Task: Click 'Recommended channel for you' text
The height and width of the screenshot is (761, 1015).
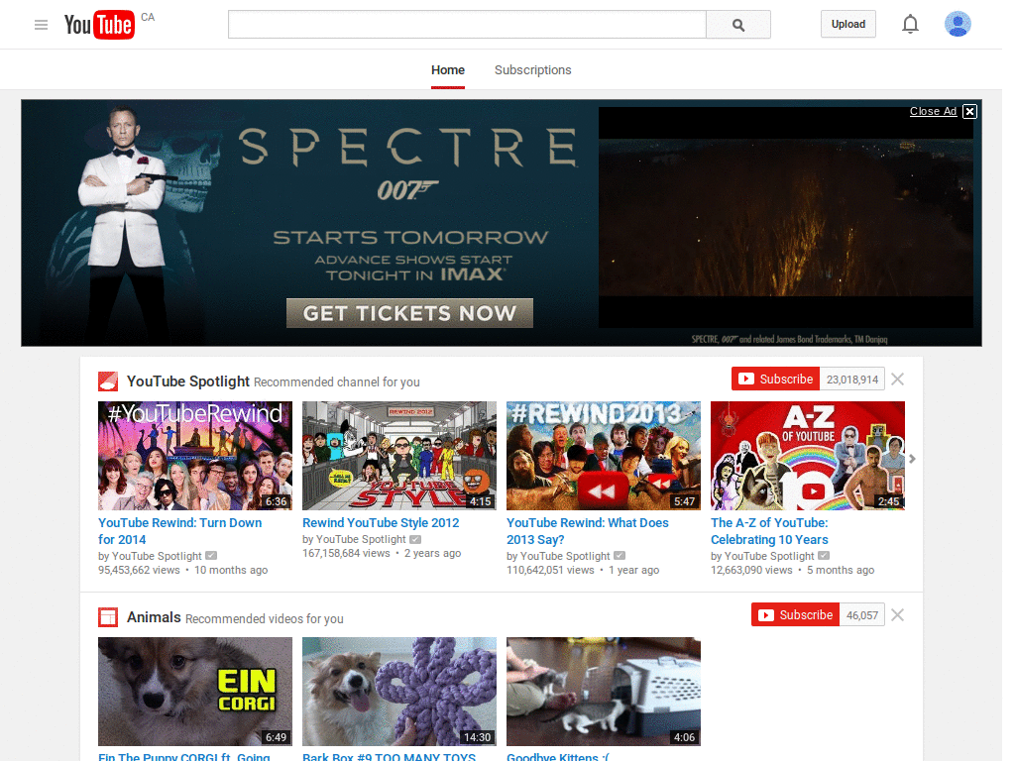Action: click(337, 382)
